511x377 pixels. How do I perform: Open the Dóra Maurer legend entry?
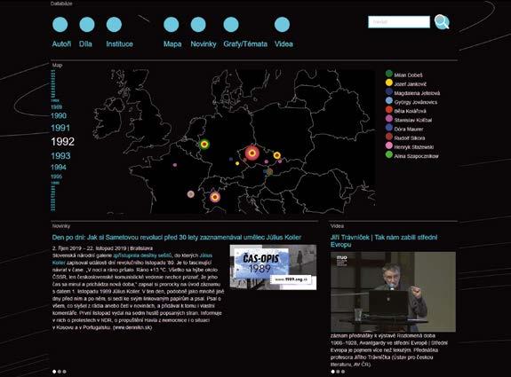tap(404, 128)
